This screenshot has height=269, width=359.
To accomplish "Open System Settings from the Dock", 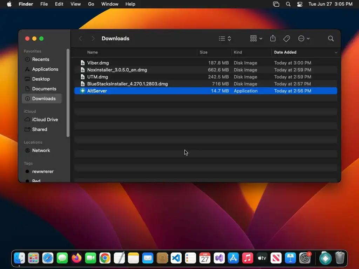I will (x=305, y=258).
